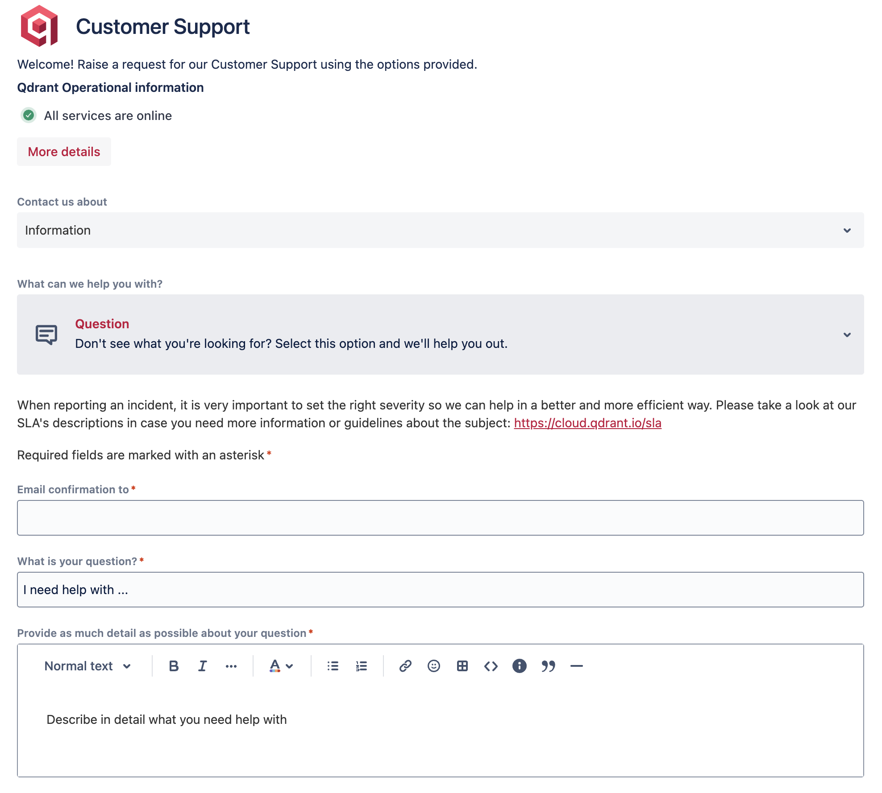Insert a code snippet in the editor

click(491, 666)
